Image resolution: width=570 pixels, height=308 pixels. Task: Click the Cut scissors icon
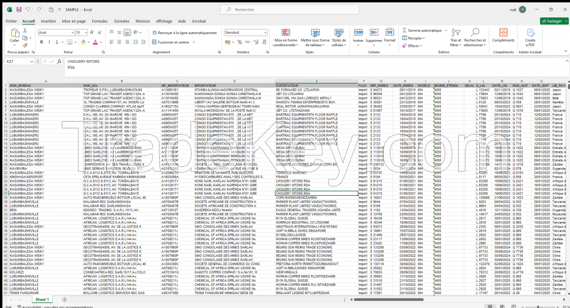click(x=25, y=31)
